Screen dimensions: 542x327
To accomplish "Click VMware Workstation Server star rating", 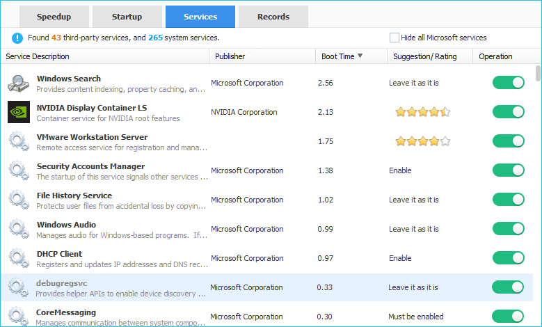I will click(x=423, y=141).
